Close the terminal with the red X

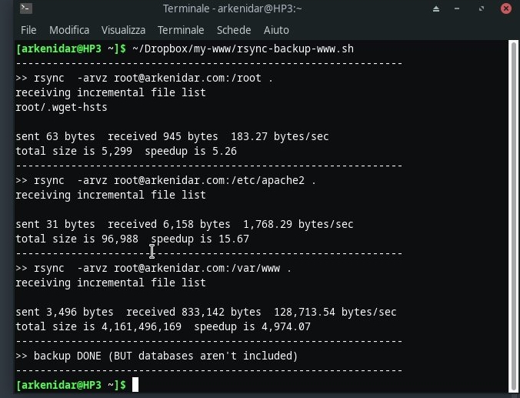point(506,8)
